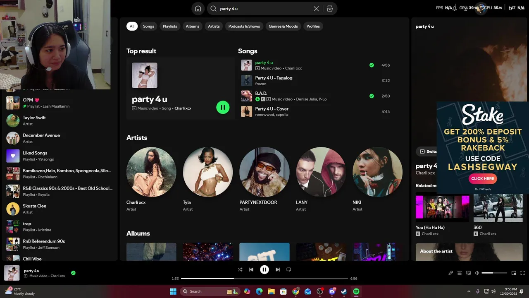Image resolution: width=529 pixels, height=298 pixels.
Task: Open Taylor Swift in library
Action: click(60, 120)
